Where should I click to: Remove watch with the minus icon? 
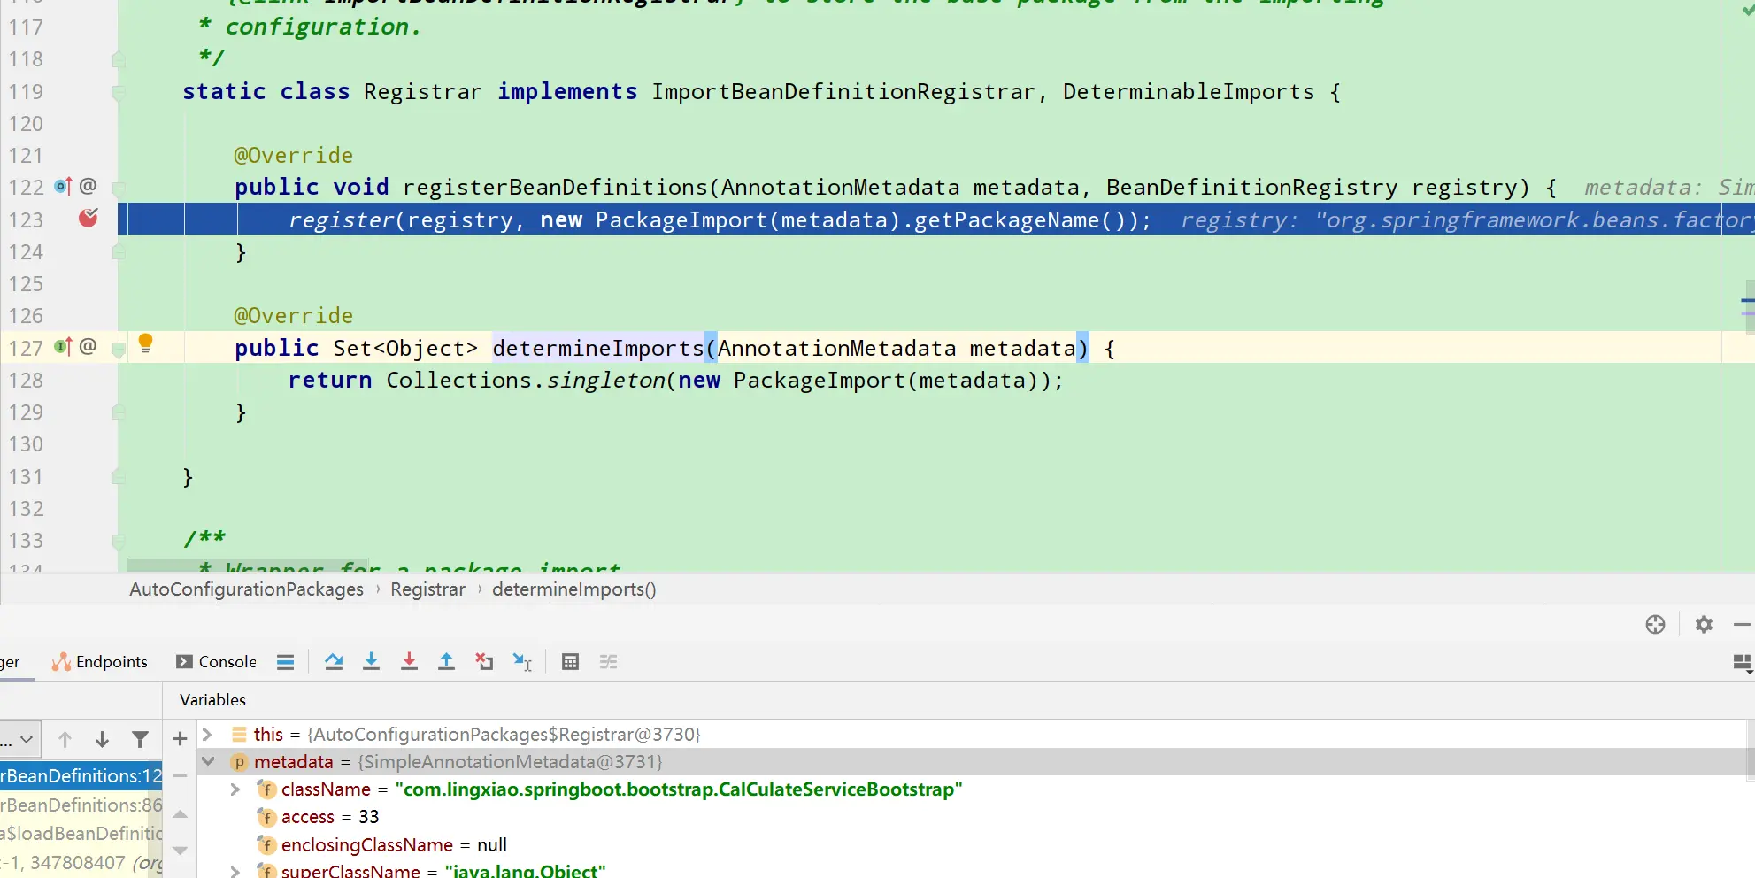(x=180, y=775)
